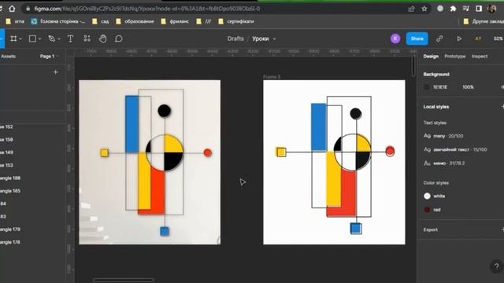This screenshot has width=504, height=283.
Task: Open the 'фриланс' bookmarks folder
Action: (x=175, y=21)
